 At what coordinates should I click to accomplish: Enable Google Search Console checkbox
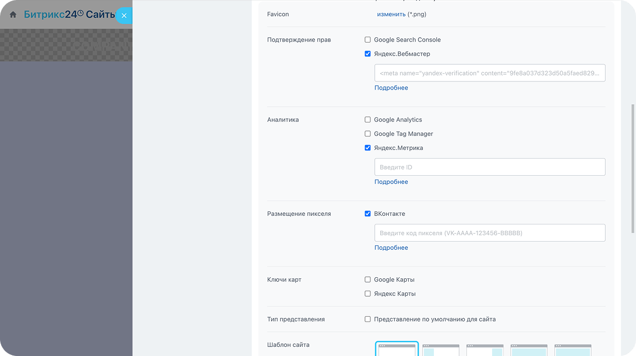[x=368, y=40]
